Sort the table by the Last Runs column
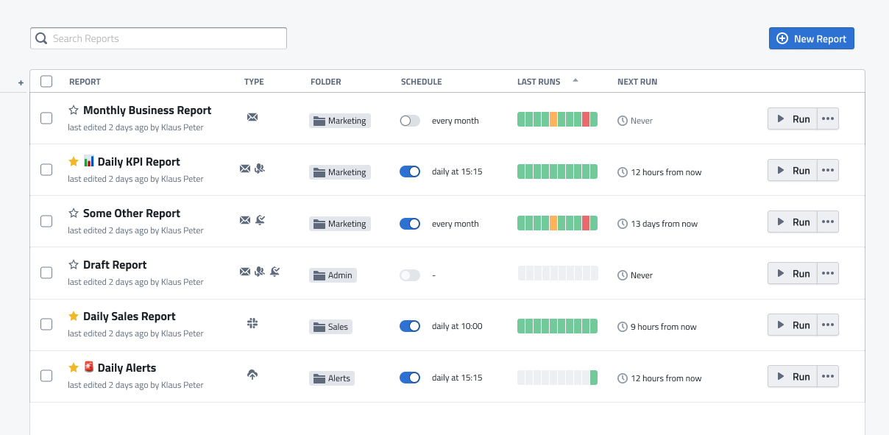The width and height of the screenshot is (889, 435). tap(539, 82)
